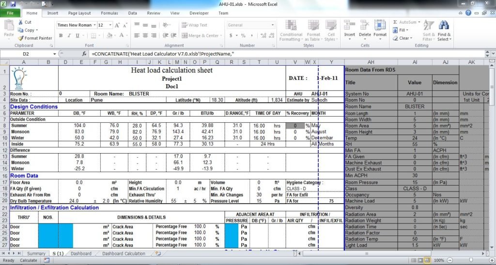The image size is (496, 265).
Task: Open the Name Box dropdown arrow
Action: coord(54,54)
